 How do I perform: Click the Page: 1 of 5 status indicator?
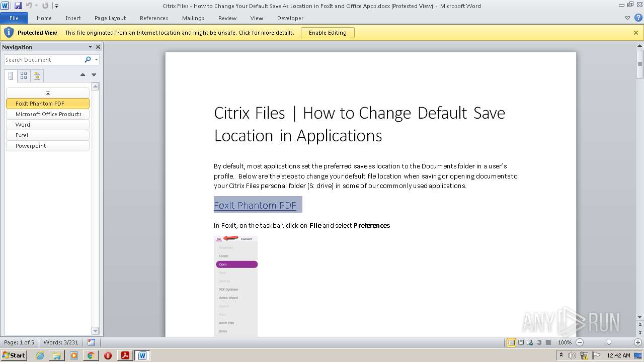[19, 342]
